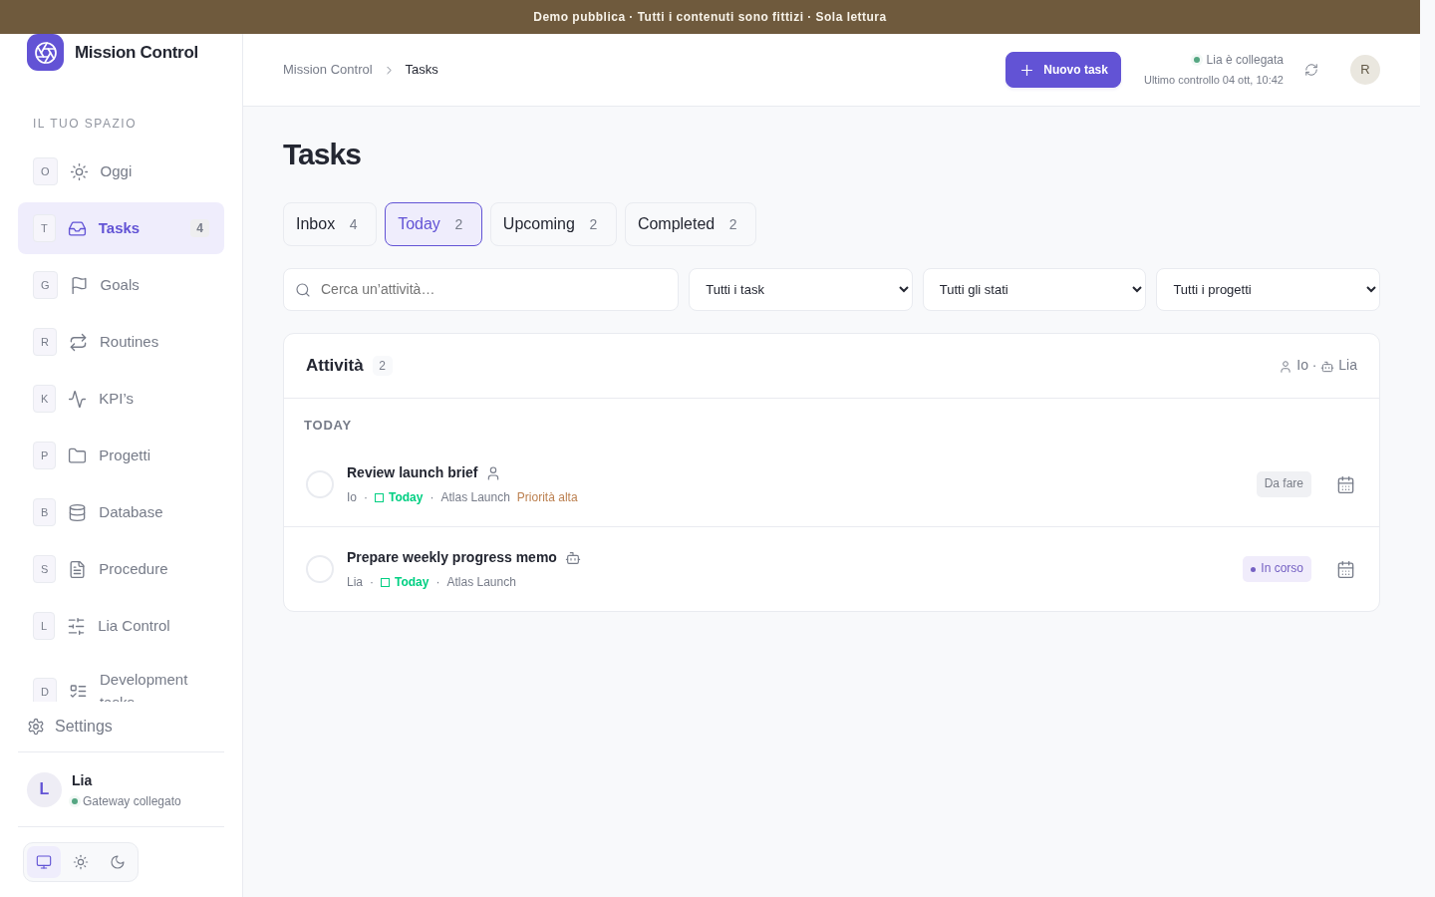Open Database via the database icon
This screenshot has width=1435, height=897.
[x=77, y=512]
